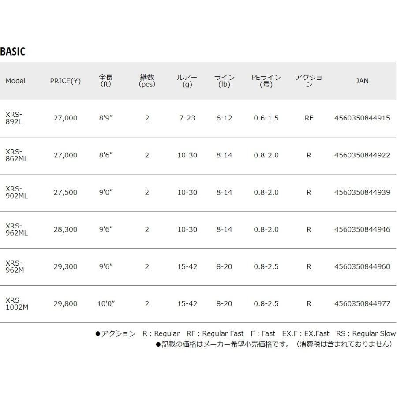Click model name XRS-1002M

pos(16,303)
